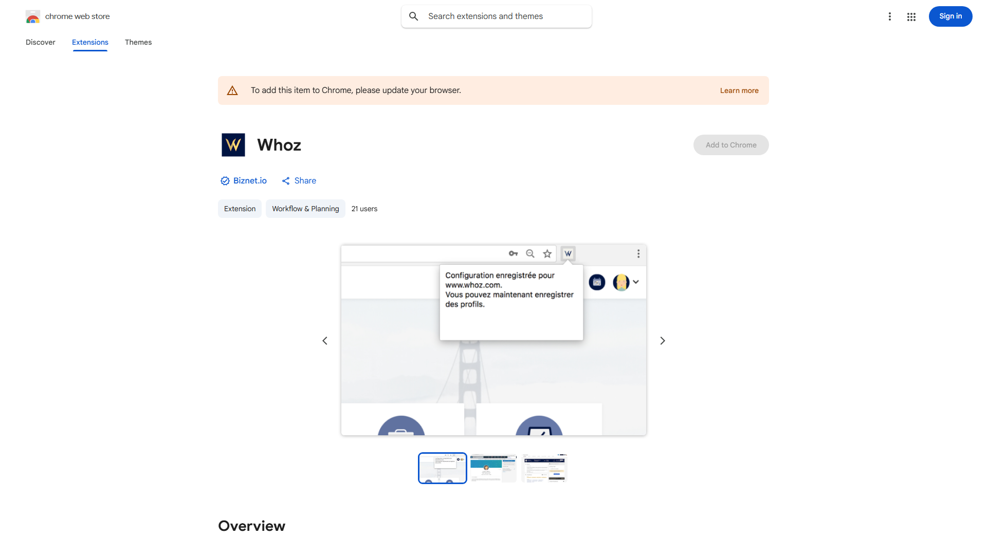987x555 pixels.
Task: Select the currently active first screenshot thumbnail
Action: click(x=442, y=468)
